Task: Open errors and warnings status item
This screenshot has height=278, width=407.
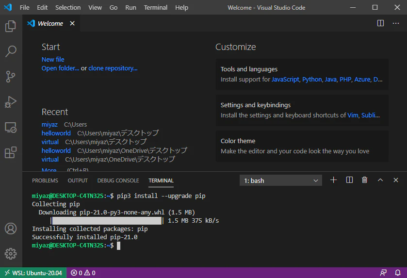Action: [x=83, y=273]
